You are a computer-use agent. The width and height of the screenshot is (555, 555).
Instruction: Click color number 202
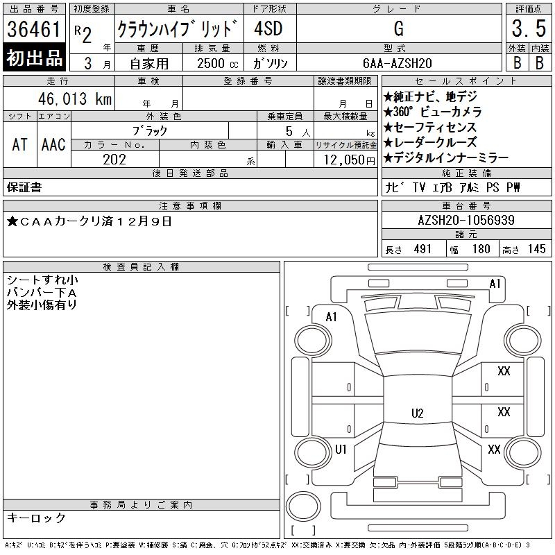[114, 160]
